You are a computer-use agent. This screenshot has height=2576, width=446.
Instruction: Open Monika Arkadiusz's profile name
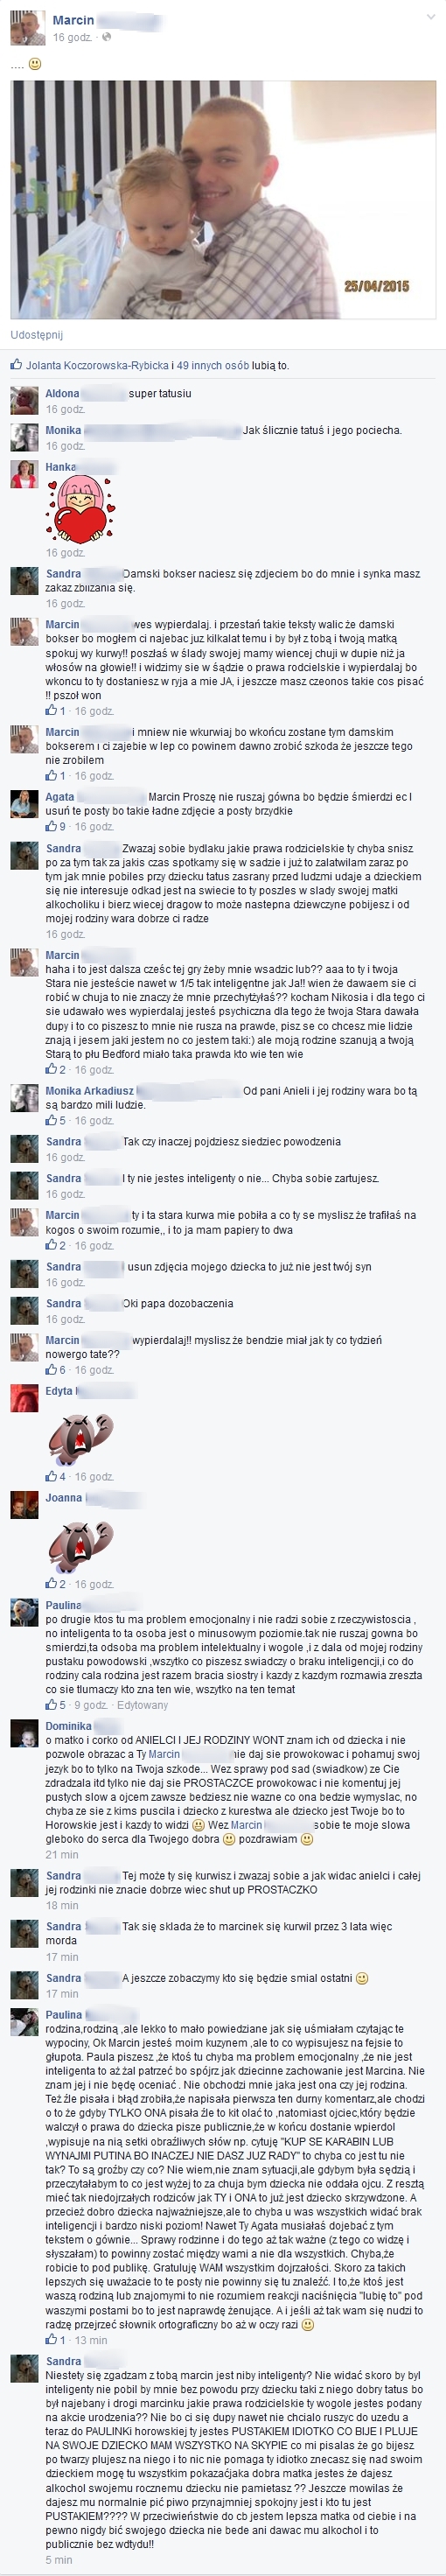[x=89, y=1091]
